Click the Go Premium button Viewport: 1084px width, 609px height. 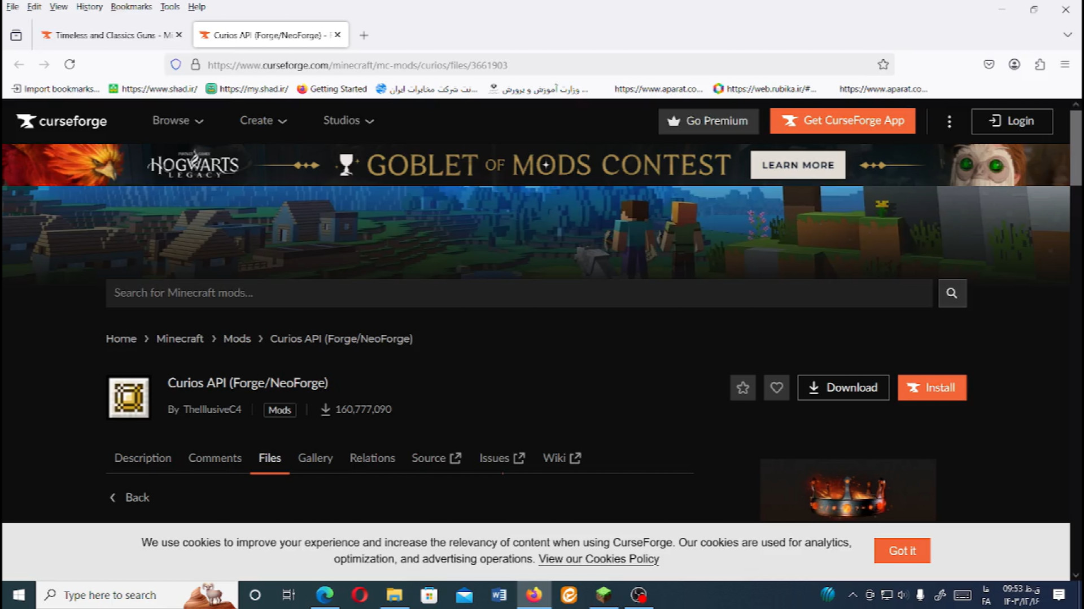708,121
